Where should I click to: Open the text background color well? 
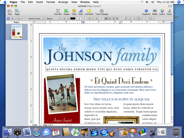(79, 18)
